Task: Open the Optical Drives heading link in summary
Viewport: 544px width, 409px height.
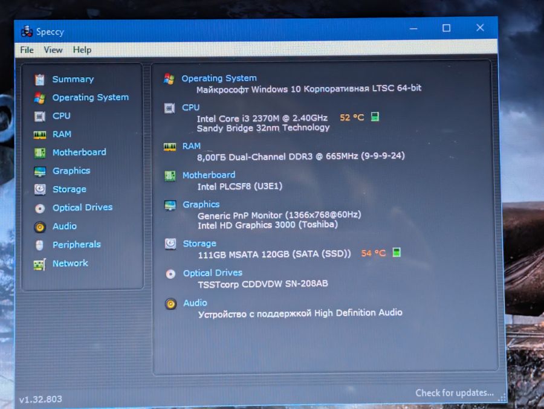Action: [x=213, y=273]
